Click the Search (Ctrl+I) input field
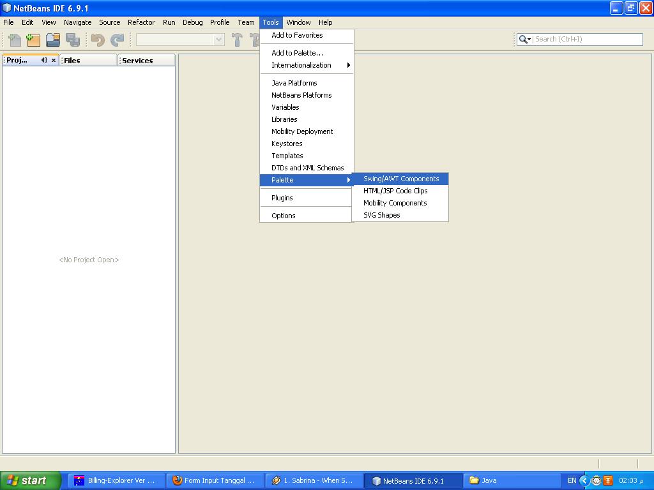 [x=588, y=39]
